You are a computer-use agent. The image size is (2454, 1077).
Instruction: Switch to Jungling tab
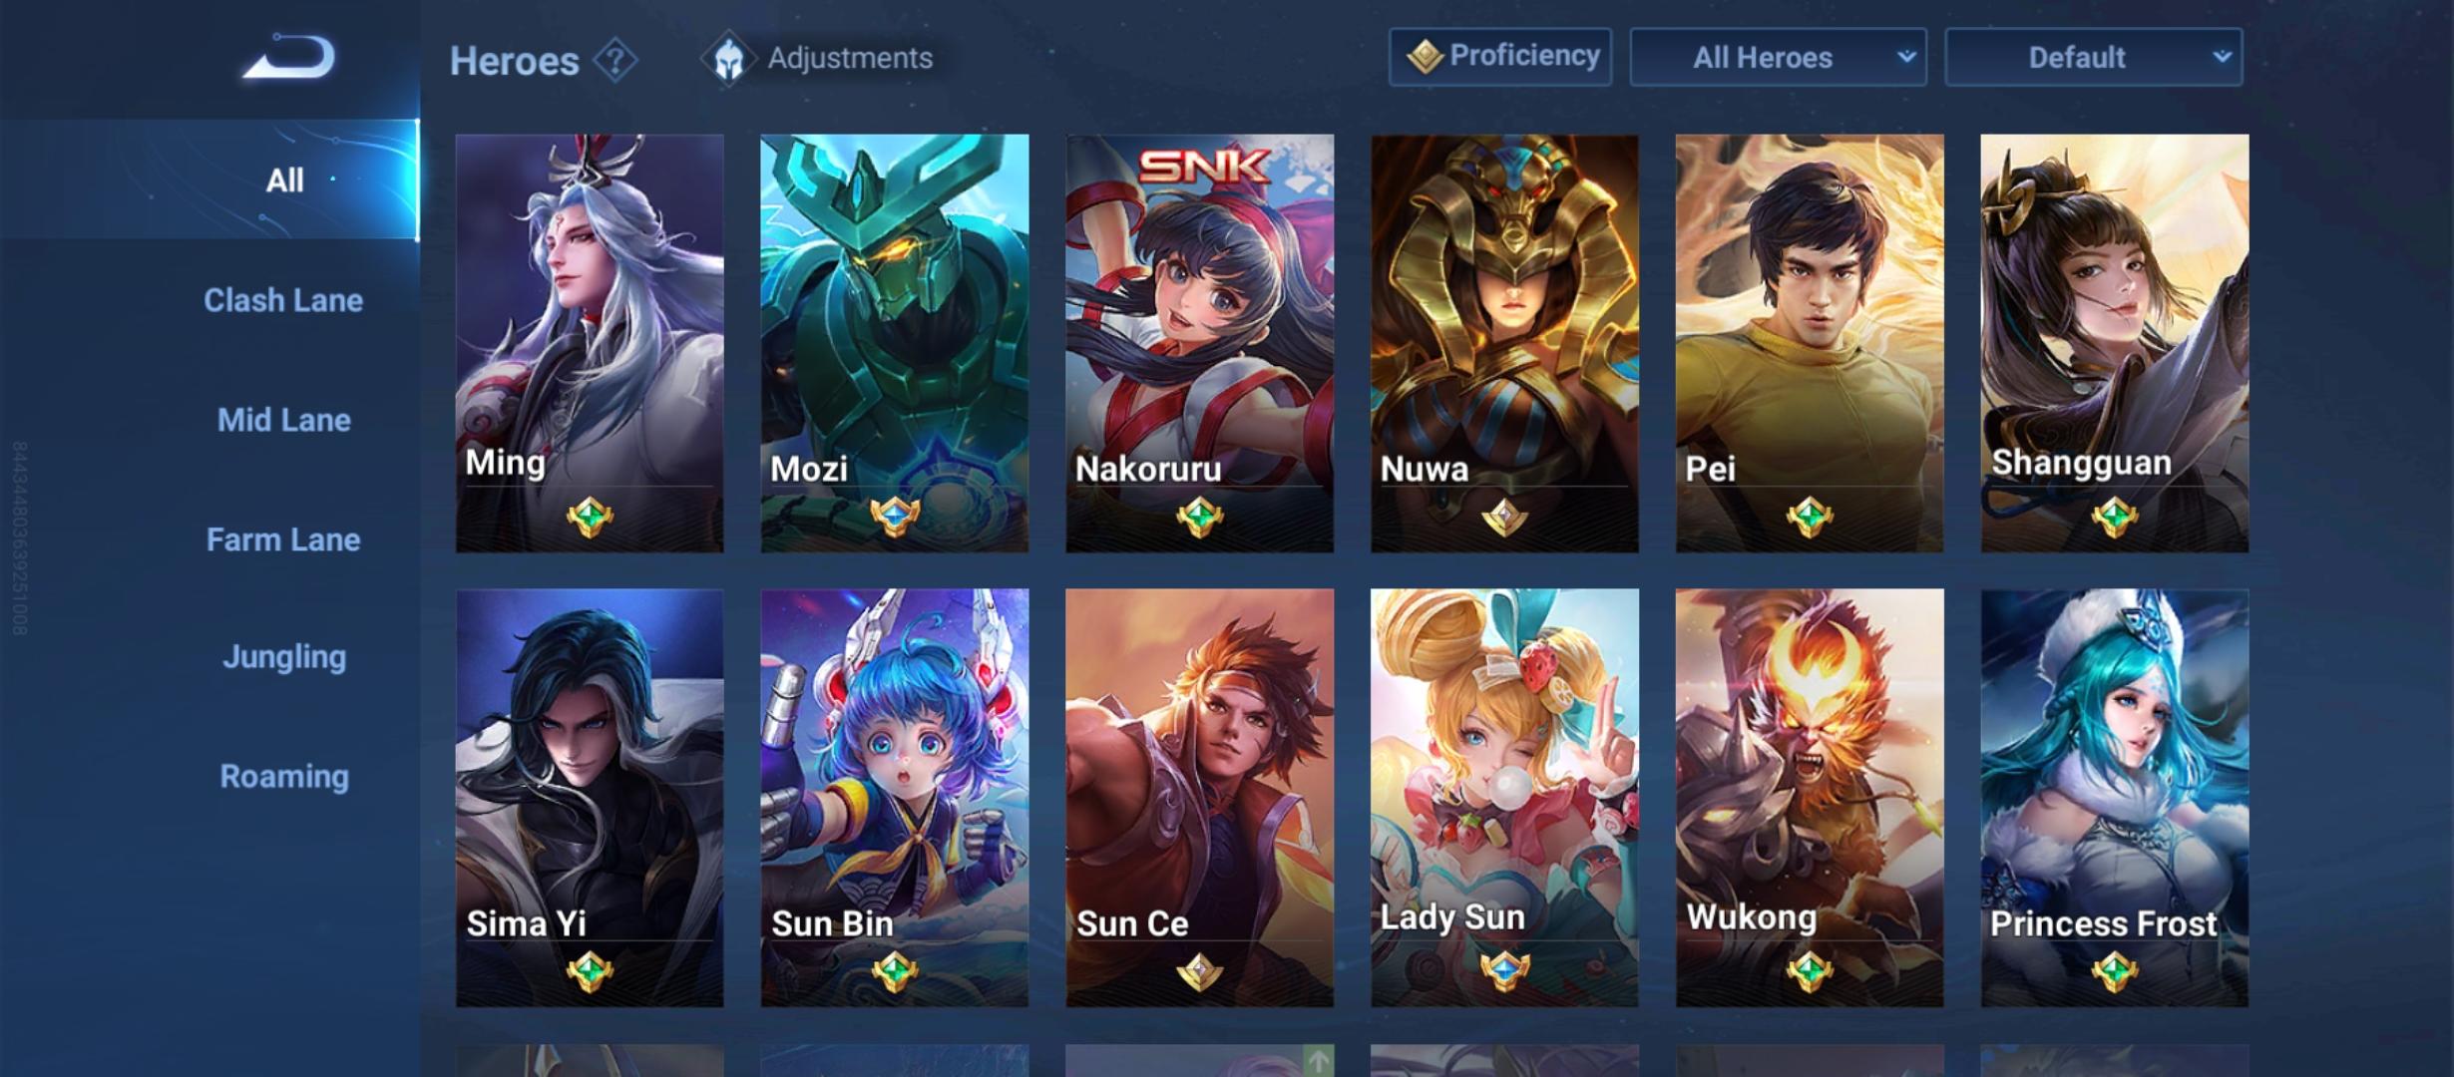pos(284,657)
